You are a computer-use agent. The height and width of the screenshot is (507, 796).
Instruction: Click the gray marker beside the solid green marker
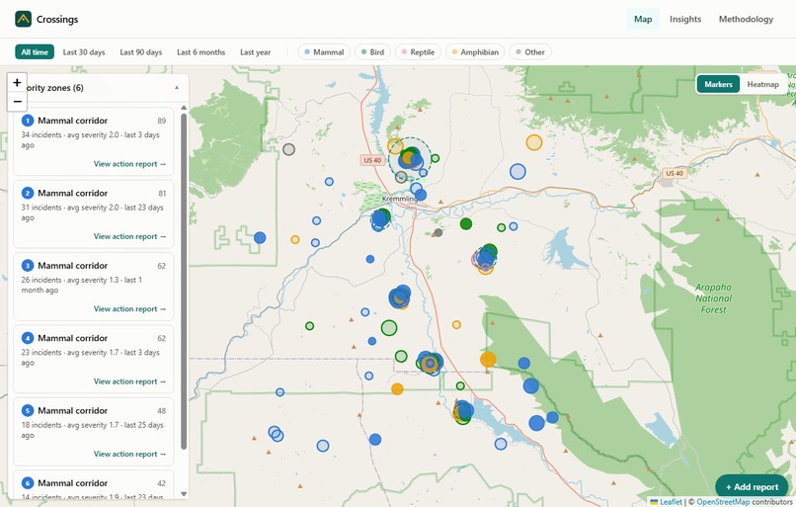tap(438, 232)
